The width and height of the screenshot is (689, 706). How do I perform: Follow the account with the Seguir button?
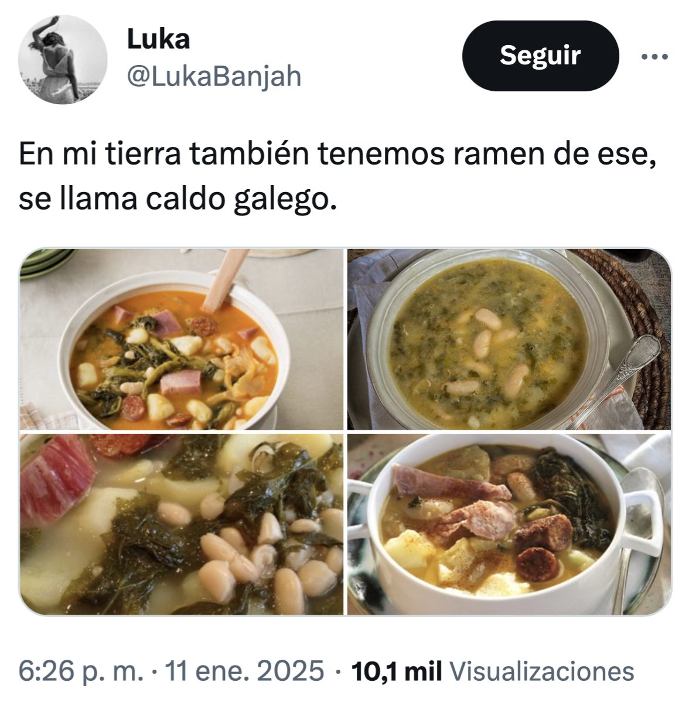[x=540, y=56]
